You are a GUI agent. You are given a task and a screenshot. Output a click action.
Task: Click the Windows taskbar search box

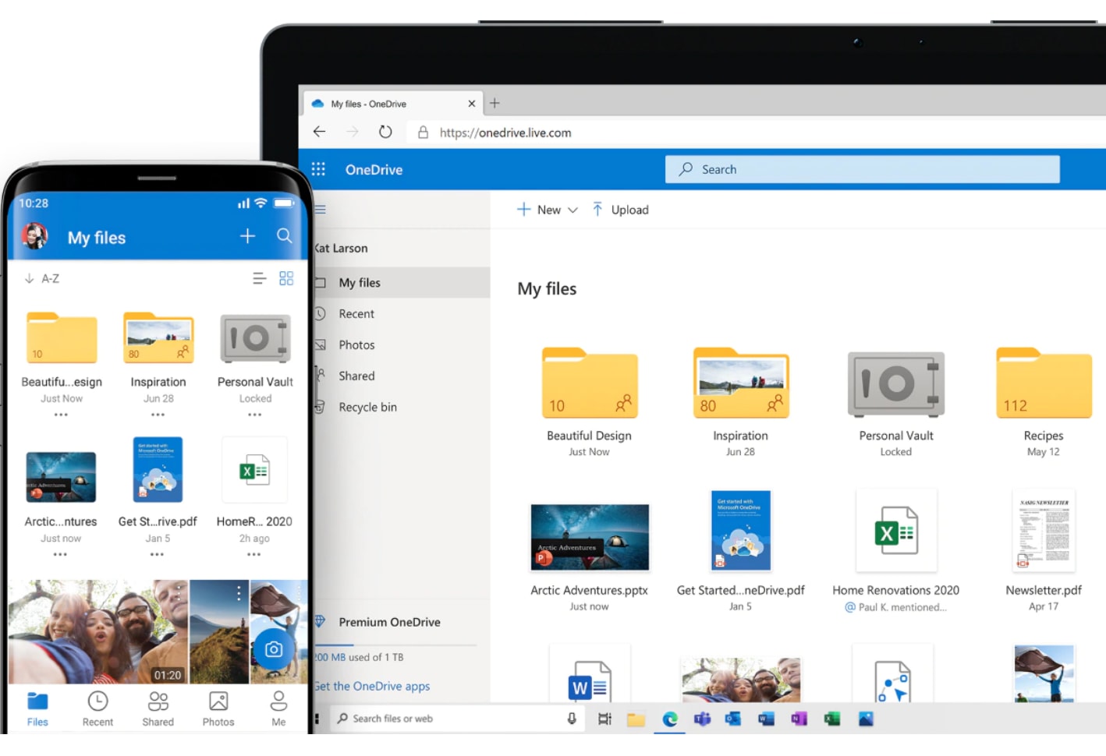pyautogui.click(x=457, y=719)
